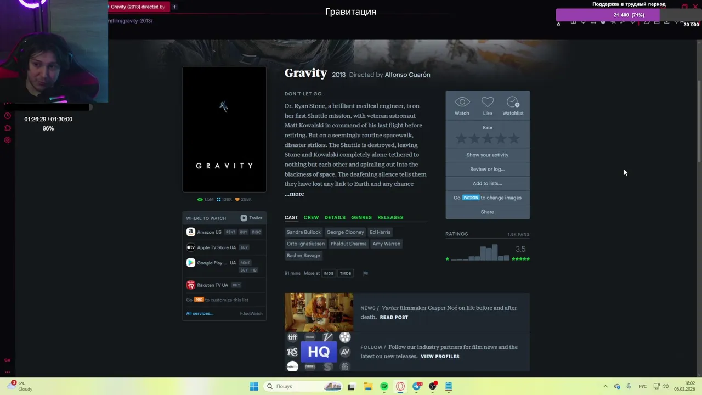Play the Trailer
This screenshot has width=702, height=395.
click(252, 218)
